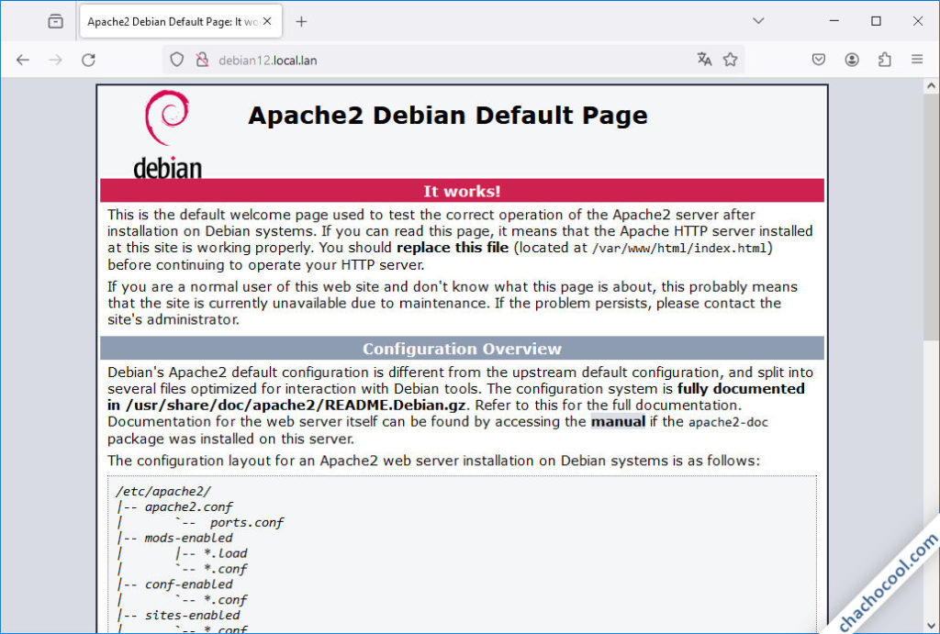Navigate back using the back arrow
The image size is (940, 634).
click(x=23, y=59)
